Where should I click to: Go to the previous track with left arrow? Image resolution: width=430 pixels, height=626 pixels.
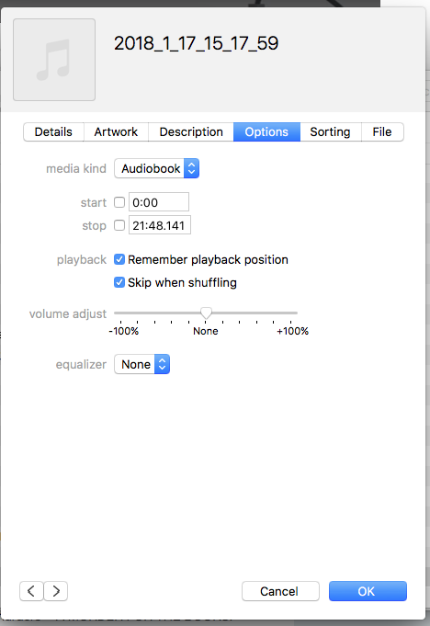[x=31, y=591]
